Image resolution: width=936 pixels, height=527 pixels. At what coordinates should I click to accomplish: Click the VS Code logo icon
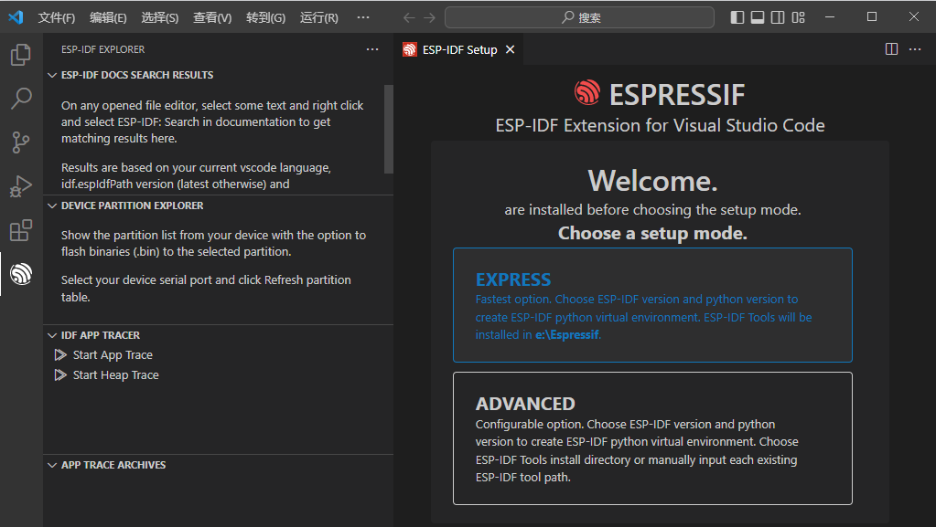[x=16, y=16]
